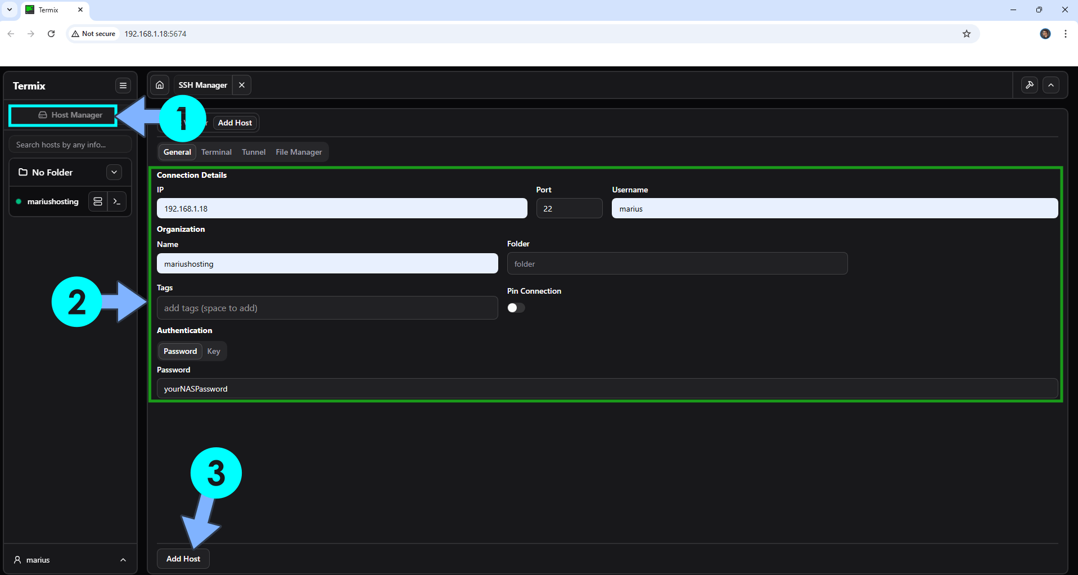Screen dimensions: 1078x575
Task: Switch to the SSH Manager tab
Action: coord(202,85)
